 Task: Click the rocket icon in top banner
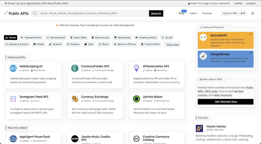[x=6, y=3]
